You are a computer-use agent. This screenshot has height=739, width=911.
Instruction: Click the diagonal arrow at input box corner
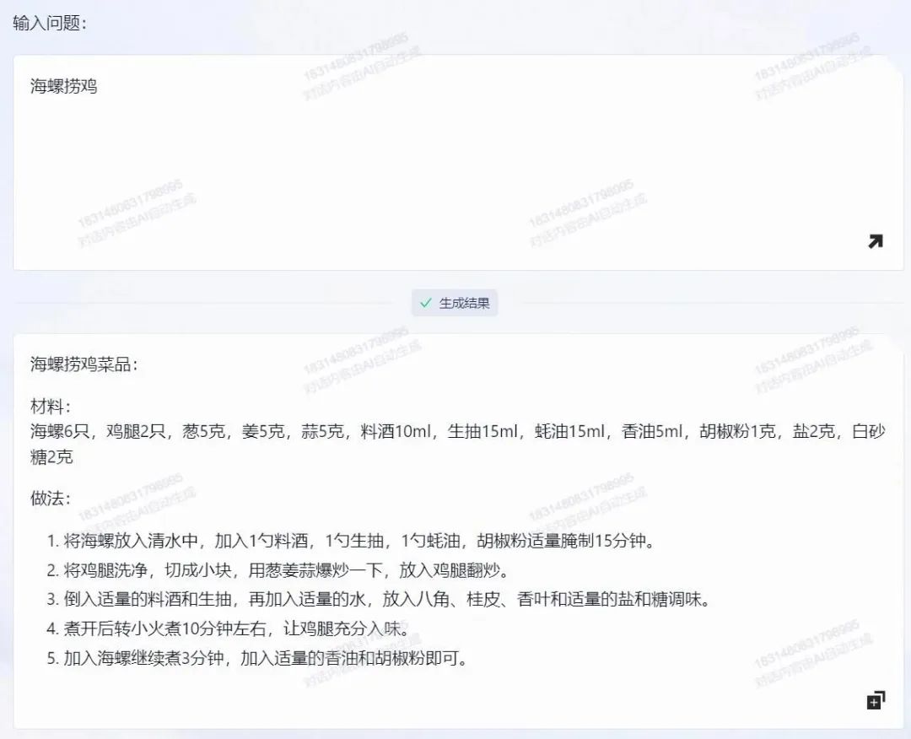pos(875,242)
